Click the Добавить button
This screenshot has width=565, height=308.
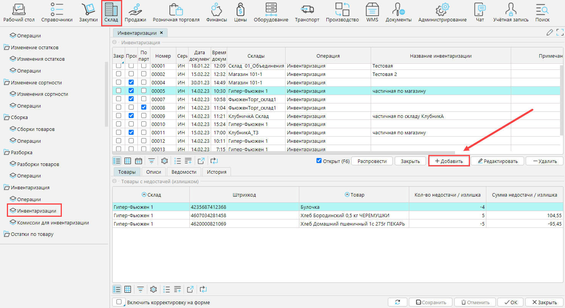(x=449, y=161)
